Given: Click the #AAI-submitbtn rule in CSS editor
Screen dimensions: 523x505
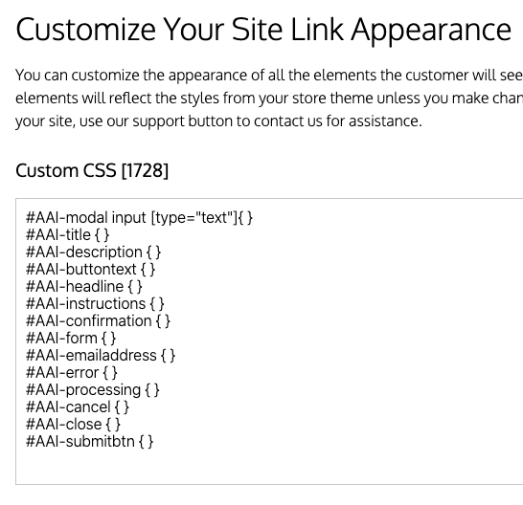Looking at the screenshot, I should [89, 442].
